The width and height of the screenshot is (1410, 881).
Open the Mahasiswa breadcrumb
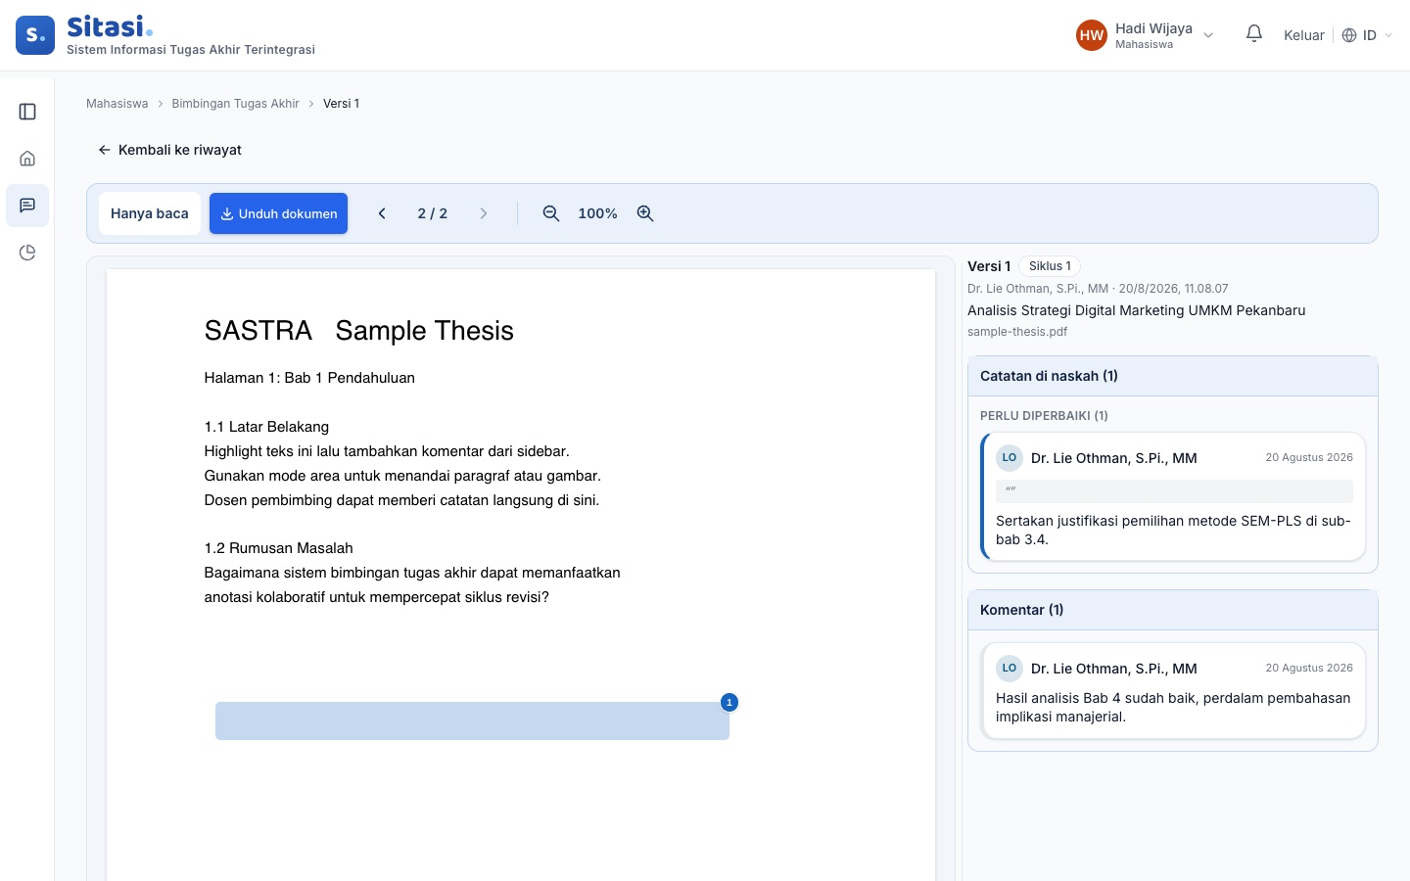pyautogui.click(x=117, y=104)
